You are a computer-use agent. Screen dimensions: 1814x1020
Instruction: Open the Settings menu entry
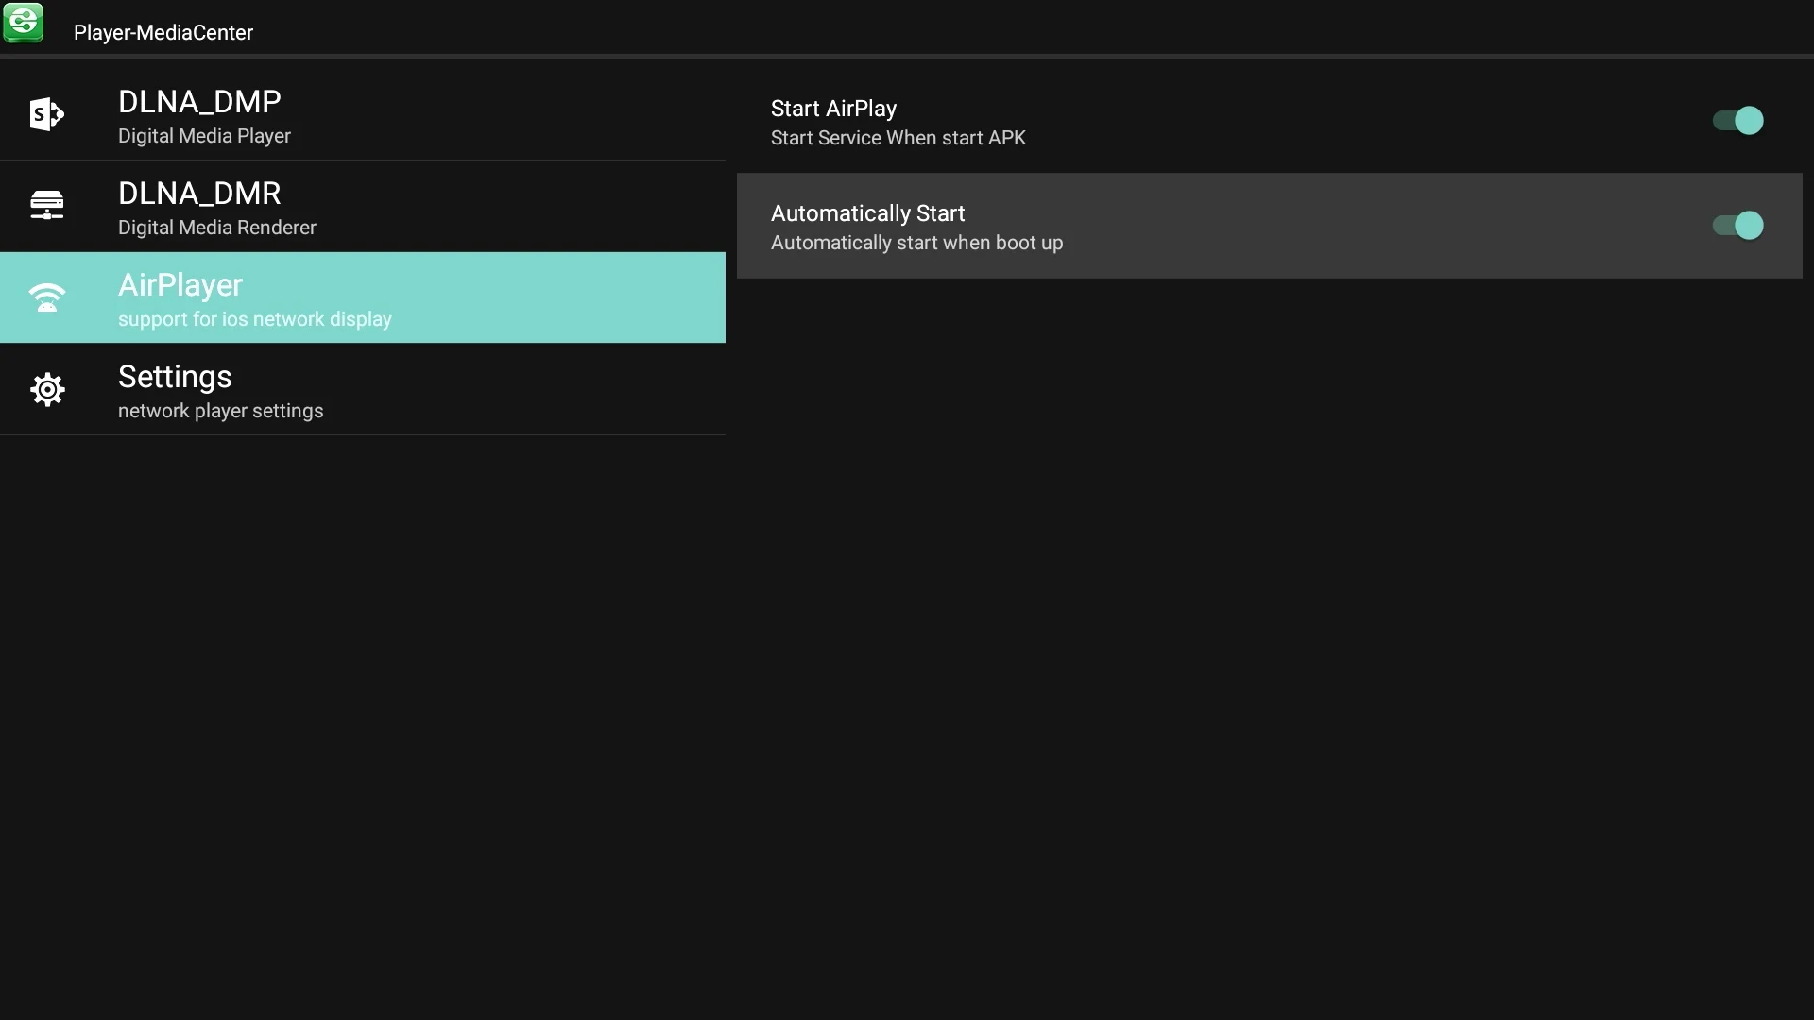coord(363,389)
